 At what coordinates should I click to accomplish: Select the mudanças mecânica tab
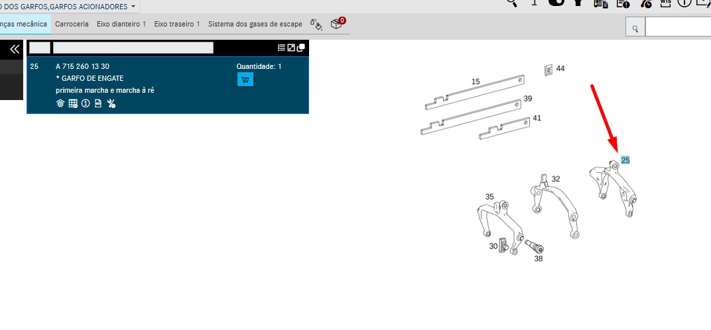coord(25,24)
